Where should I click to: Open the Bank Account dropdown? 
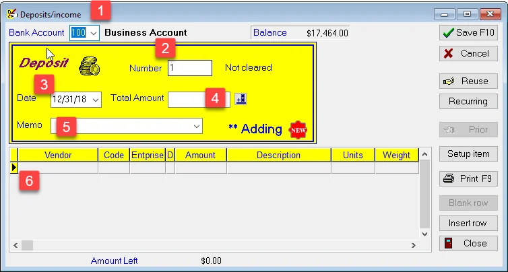click(x=94, y=33)
